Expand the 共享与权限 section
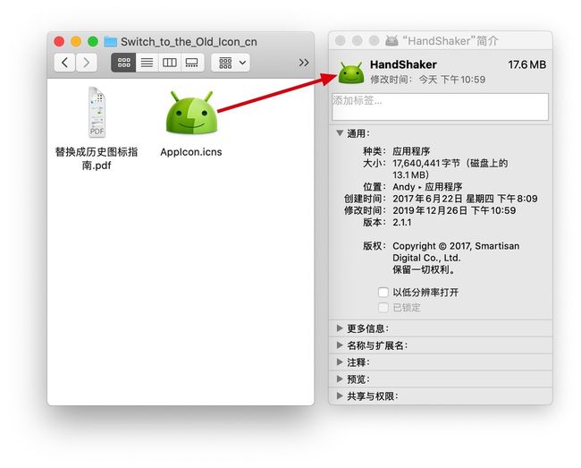 pyautogui.click(x=340, y=396)
